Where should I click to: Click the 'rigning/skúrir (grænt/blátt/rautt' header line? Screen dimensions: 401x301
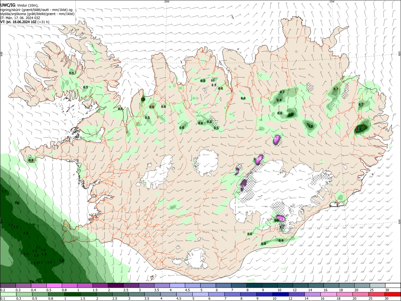pos(36,9)
